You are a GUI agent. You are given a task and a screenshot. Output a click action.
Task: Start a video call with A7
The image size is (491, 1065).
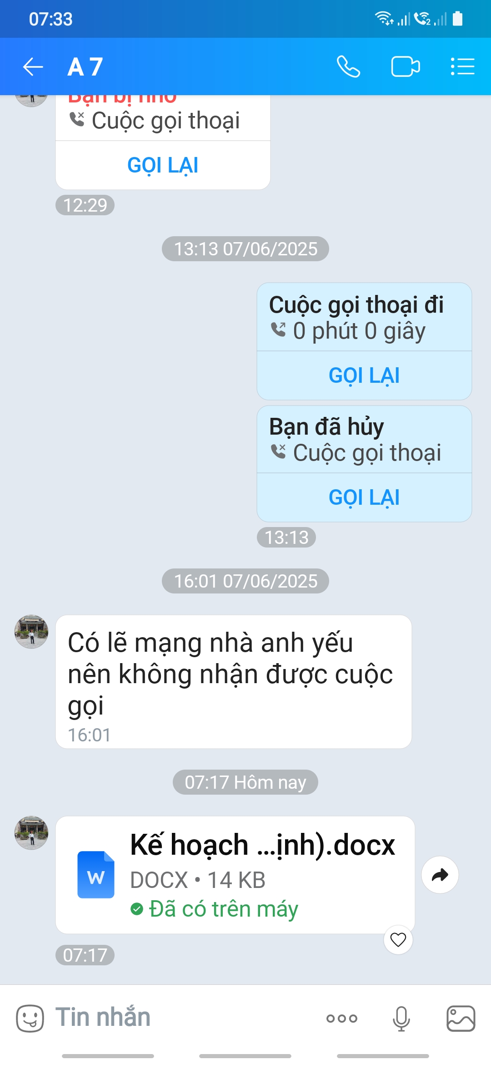406,67
